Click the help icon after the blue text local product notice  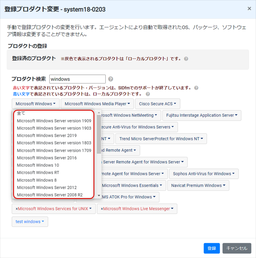pyautogui.click(x=148, y=94)
